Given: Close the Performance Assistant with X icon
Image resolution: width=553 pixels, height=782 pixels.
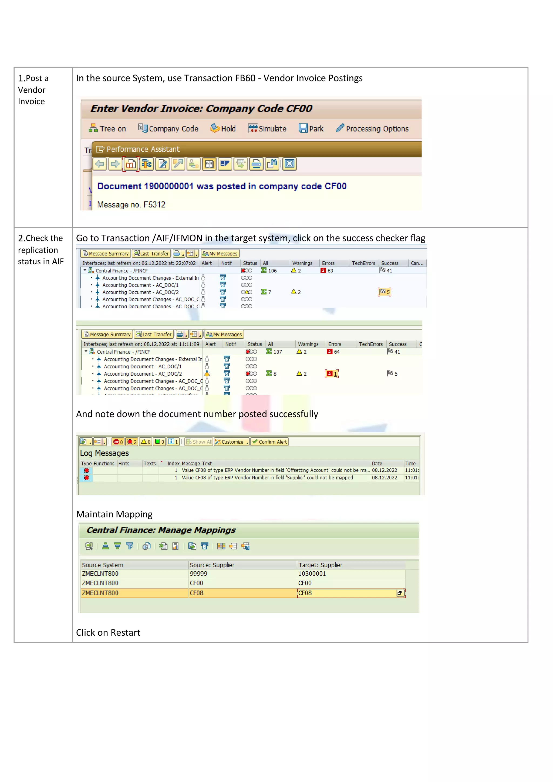Looking at the screenshot, I should tap(289, 164).
